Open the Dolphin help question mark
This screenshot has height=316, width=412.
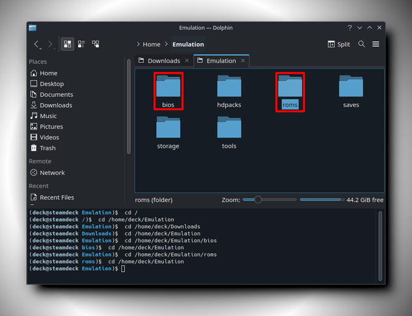tap(349, 28)
